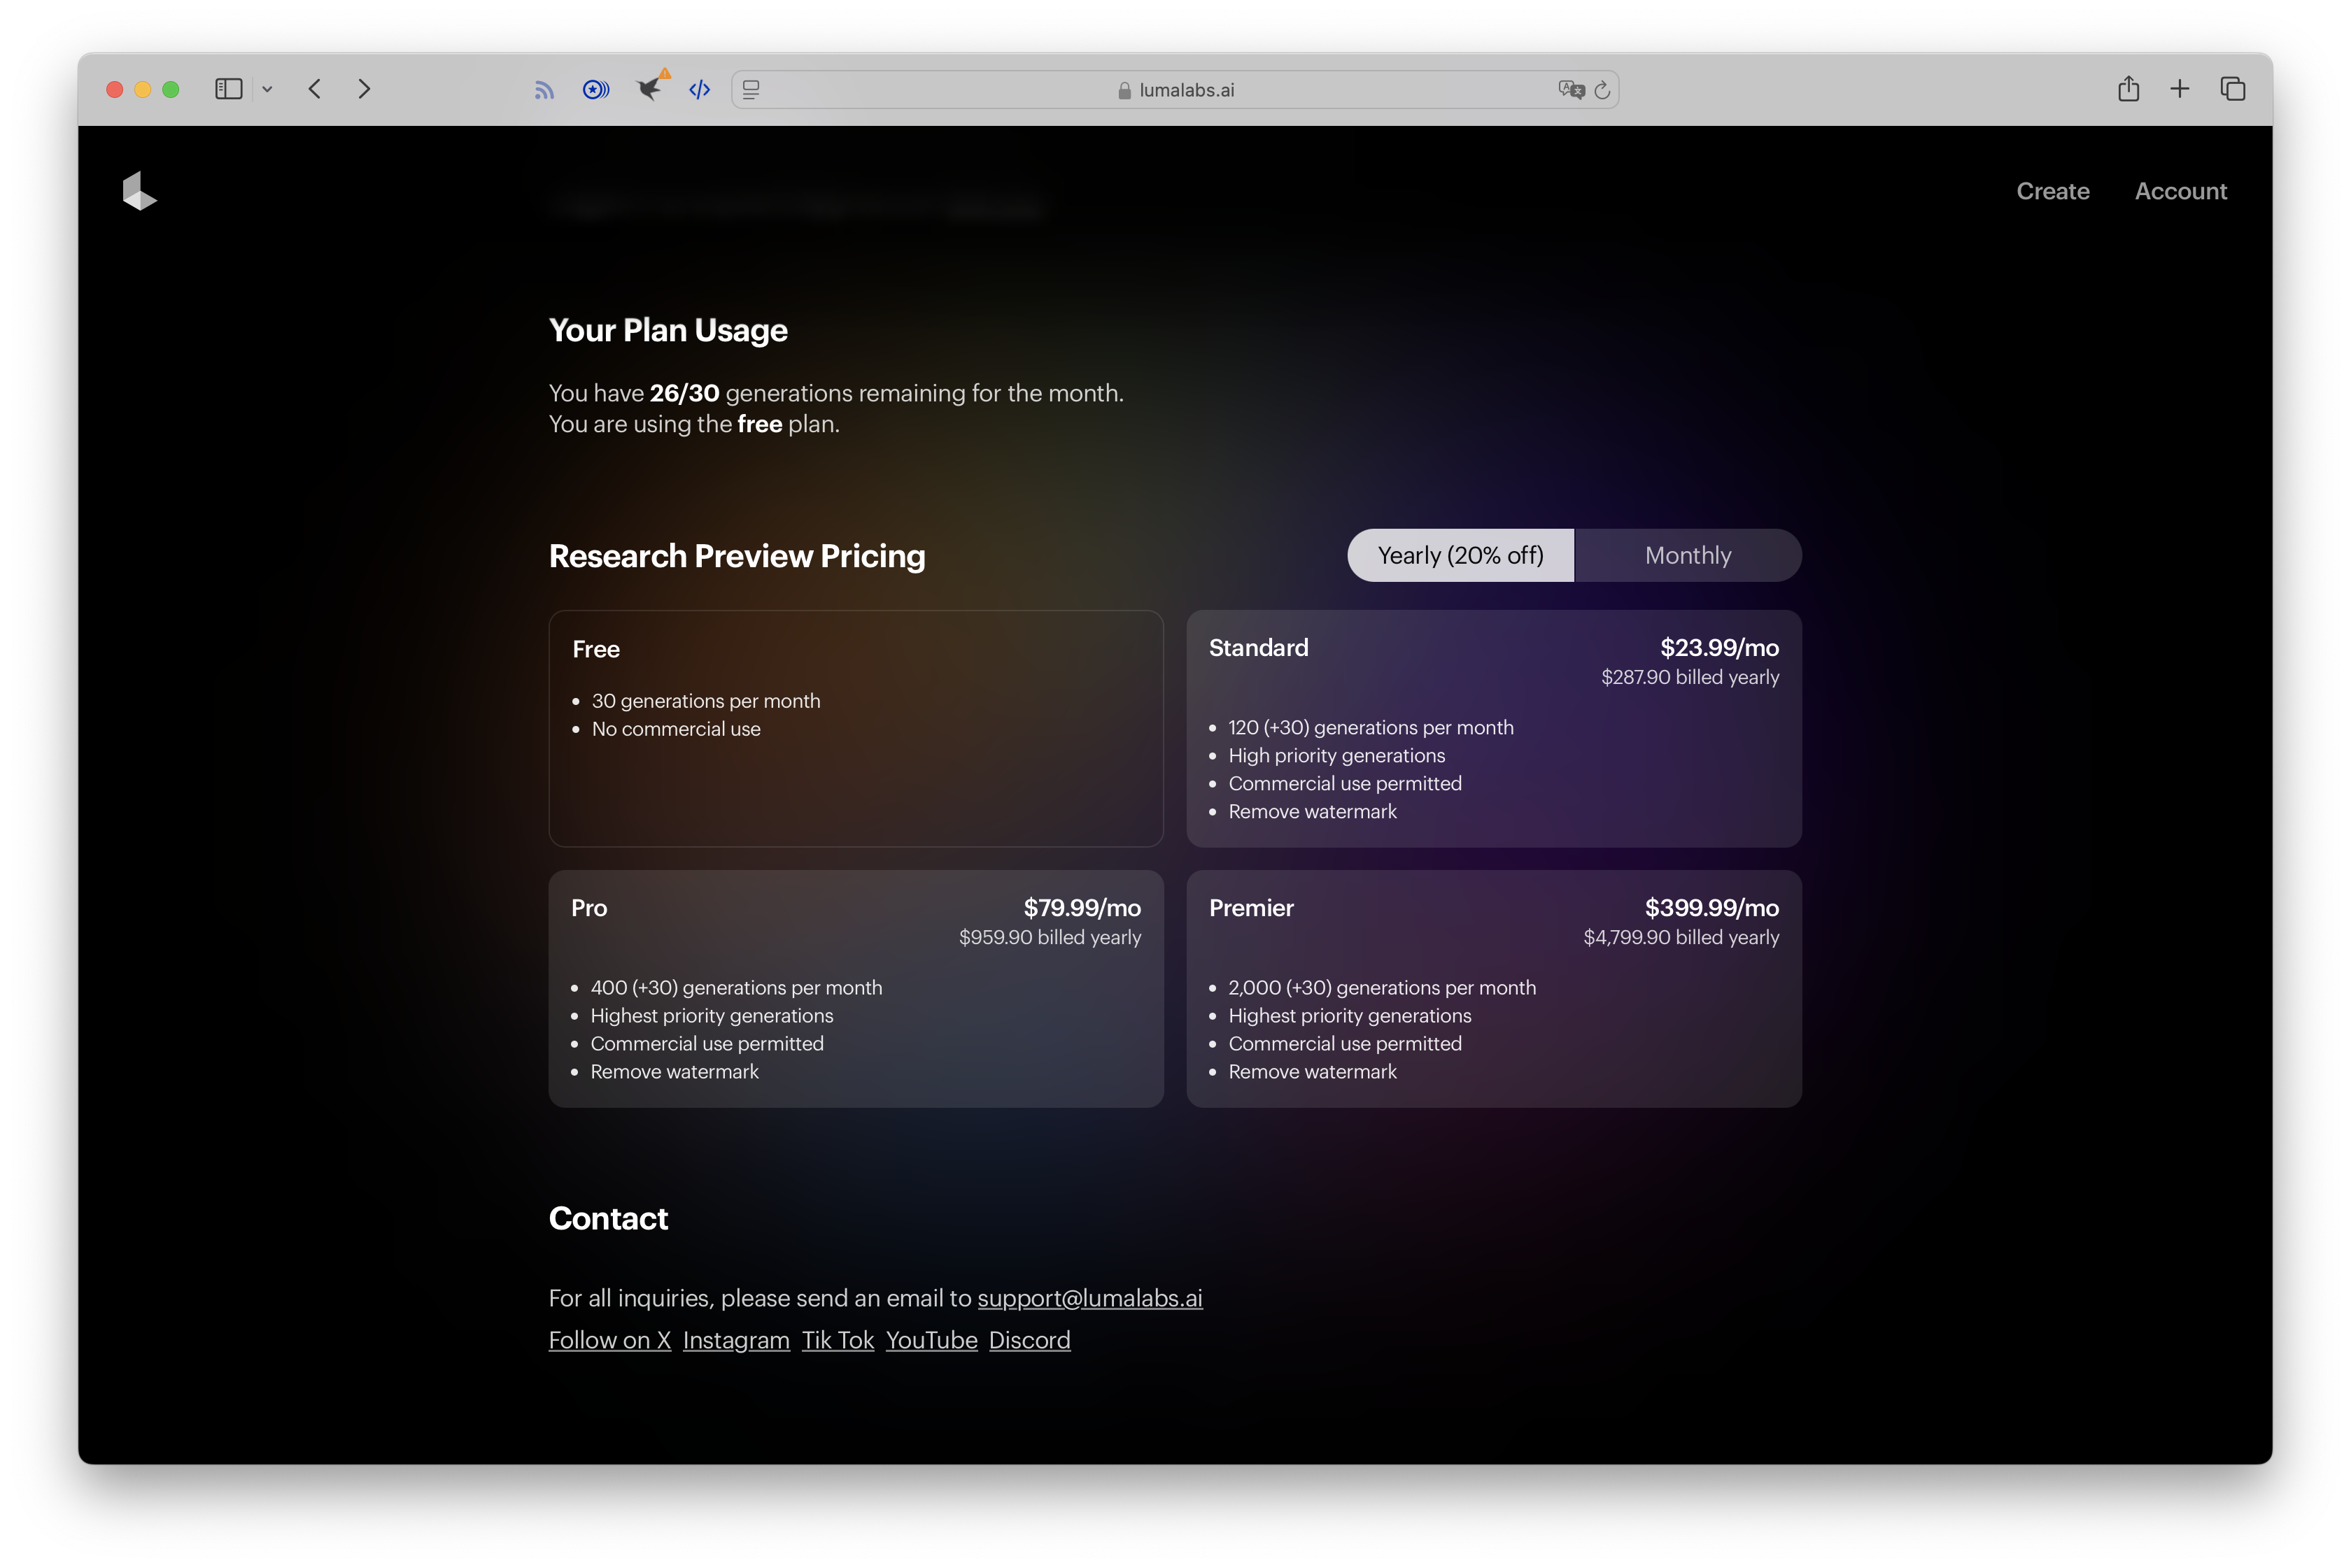Click the lumalabs.ai address field
Image resolution: width=2351 pixels, height=1568 pixels.
coord(1175,90)
